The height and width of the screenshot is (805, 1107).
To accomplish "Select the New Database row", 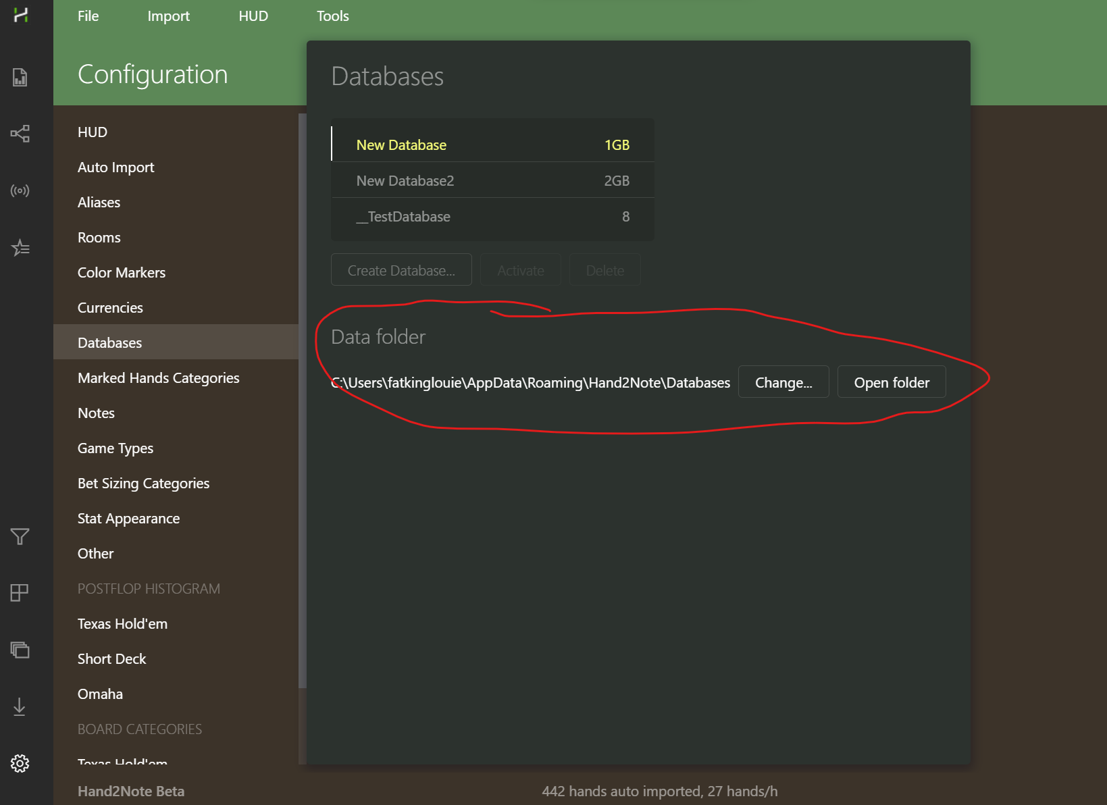I will tap(492, 145).
